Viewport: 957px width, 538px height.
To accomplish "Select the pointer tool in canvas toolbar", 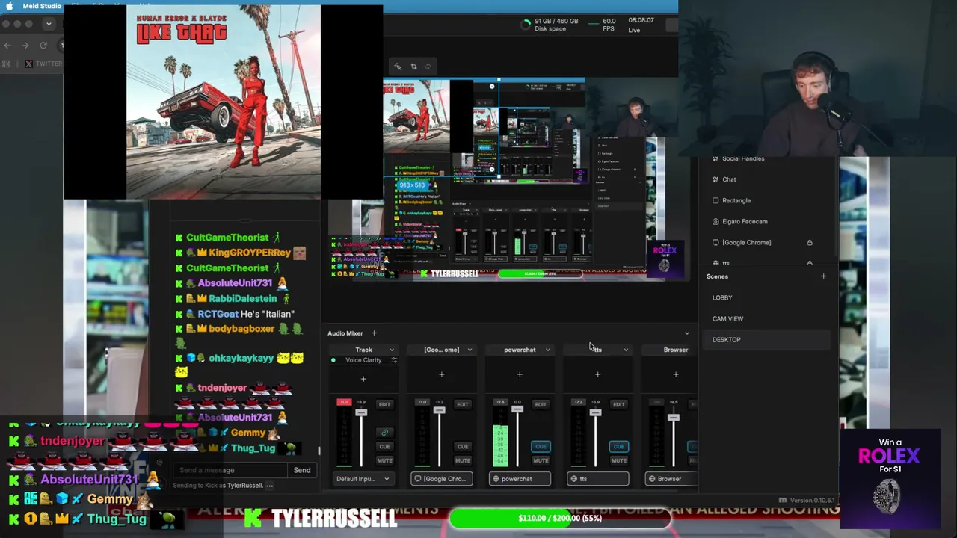I will [398, 67].
